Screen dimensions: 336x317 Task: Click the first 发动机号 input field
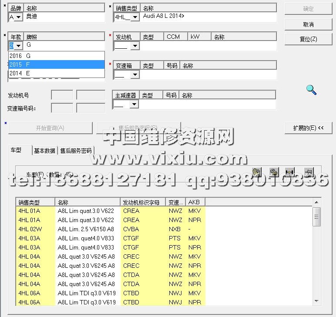point(62,95)
